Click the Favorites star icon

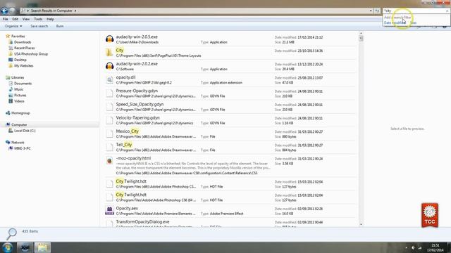point(8,36)
